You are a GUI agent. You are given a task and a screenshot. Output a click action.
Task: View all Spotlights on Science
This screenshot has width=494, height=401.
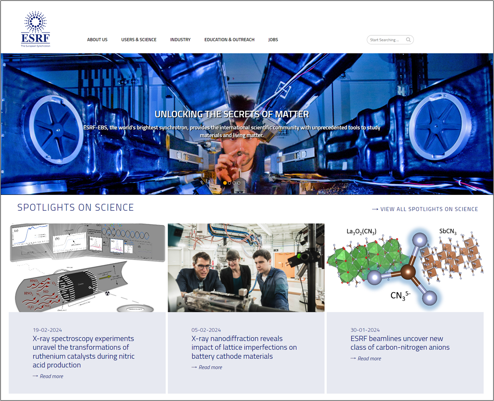point(425,209)
